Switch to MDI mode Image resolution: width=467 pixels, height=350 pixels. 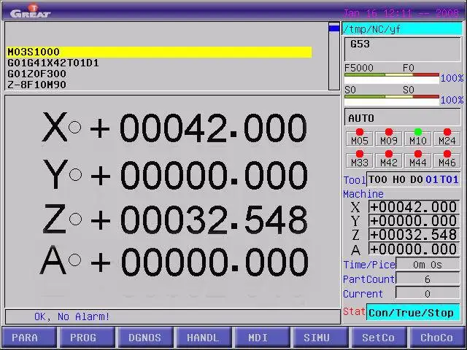pos(263,338)
